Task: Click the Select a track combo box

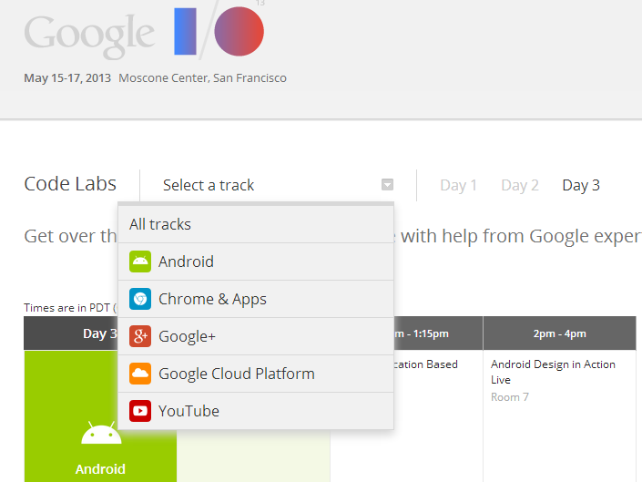Action: [x=264, y=185]
